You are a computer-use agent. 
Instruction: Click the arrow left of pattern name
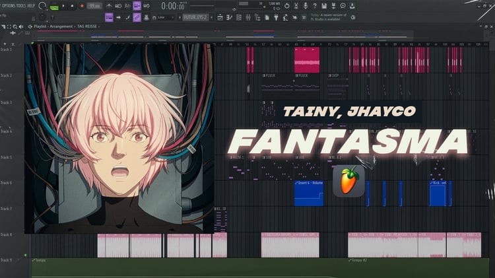(x=180, y=17)
